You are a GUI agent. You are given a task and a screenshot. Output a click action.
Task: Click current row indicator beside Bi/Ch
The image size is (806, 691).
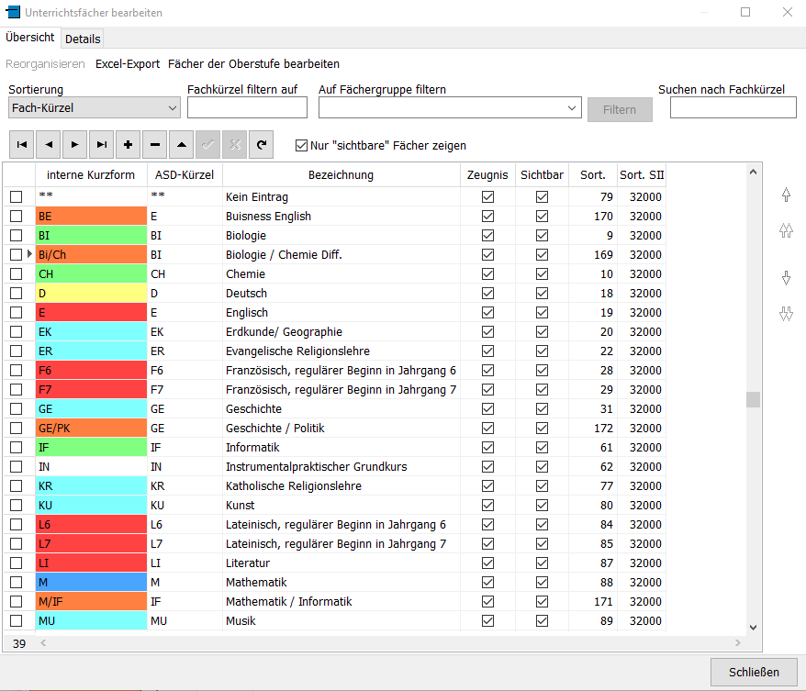(29, 254)
